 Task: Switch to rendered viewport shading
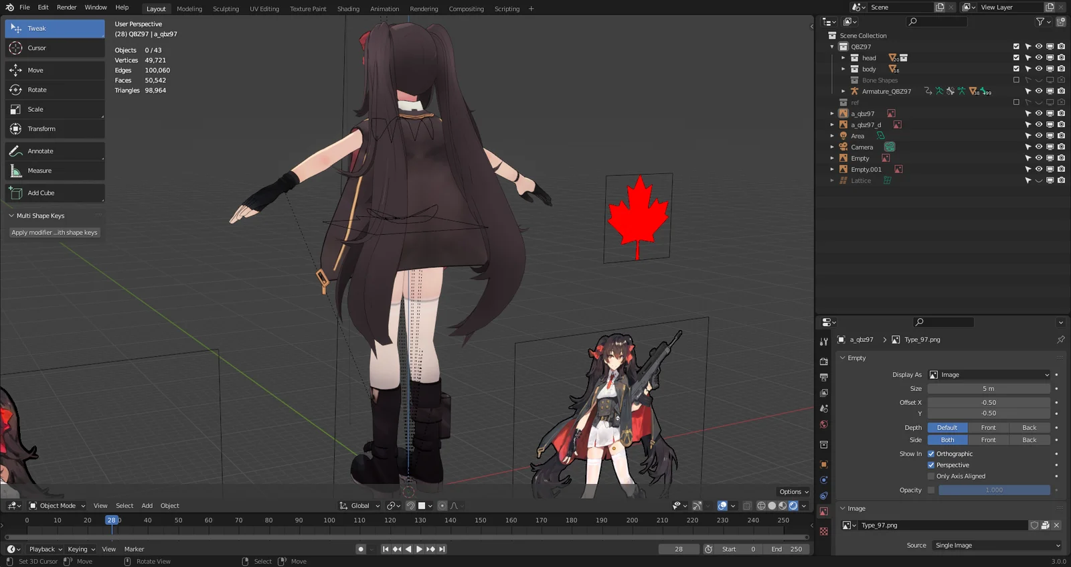pos(793,505)
